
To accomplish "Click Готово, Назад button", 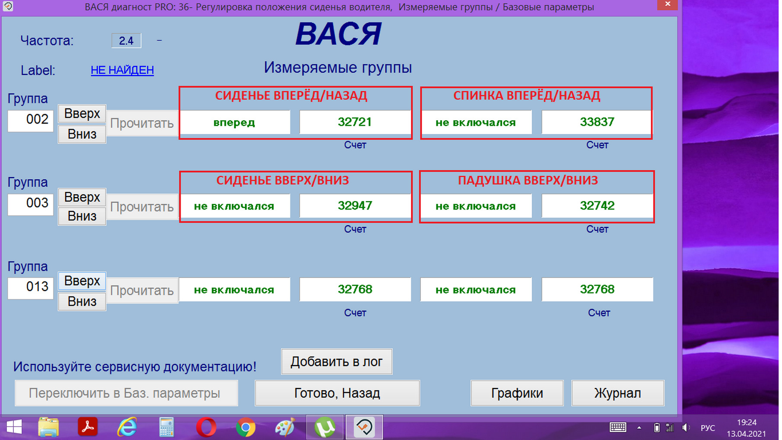I will click(x=337, y=393).
